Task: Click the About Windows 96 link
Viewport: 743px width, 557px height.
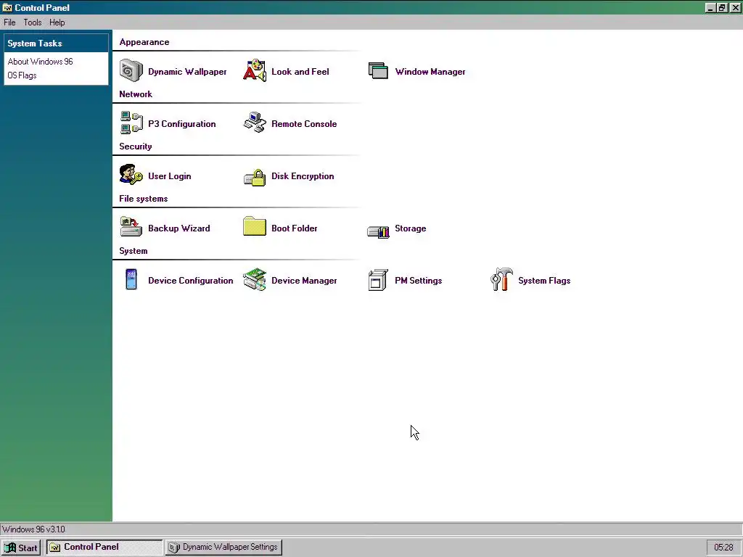Action: [41, 62]
